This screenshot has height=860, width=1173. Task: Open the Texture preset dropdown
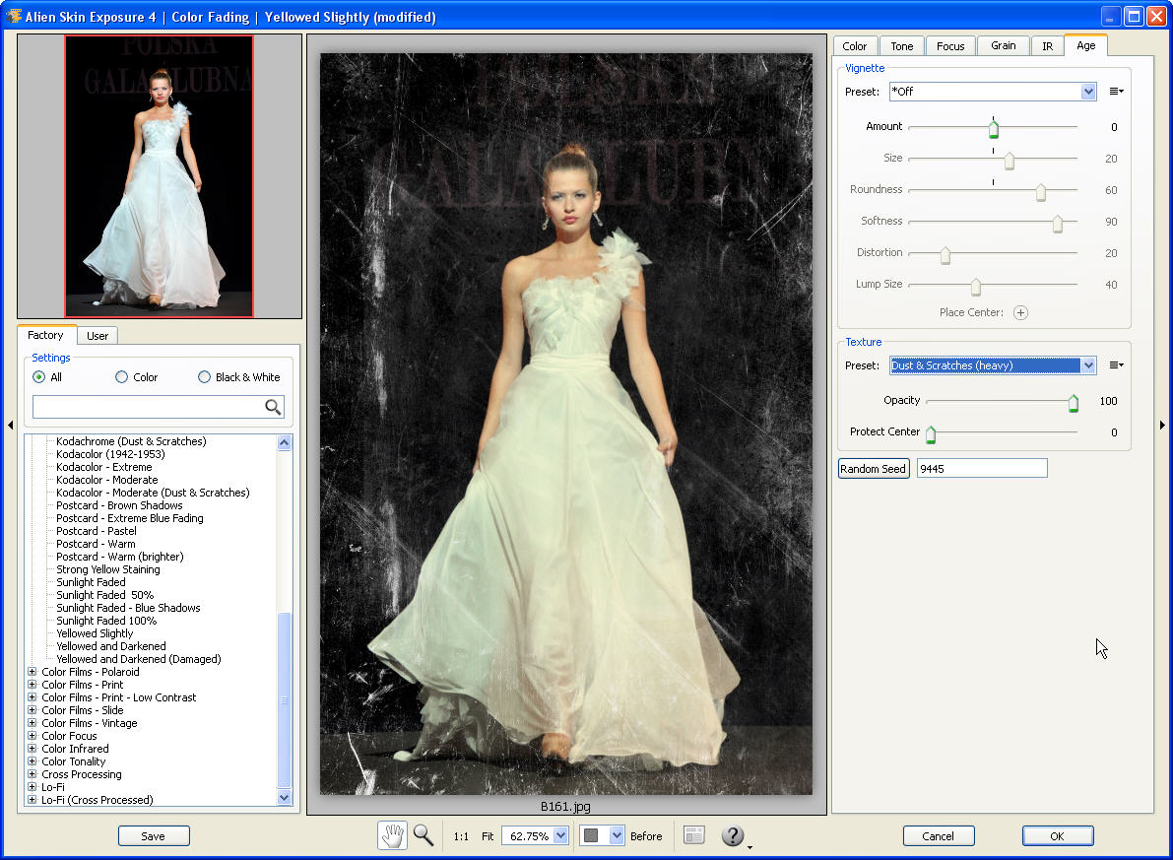coord(1088,365)
